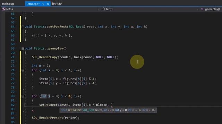Image resolution: width=222 pixels, height=124 pixels.
Task: Click 'background' argument on line 71
Action: [x=83, y=57]
